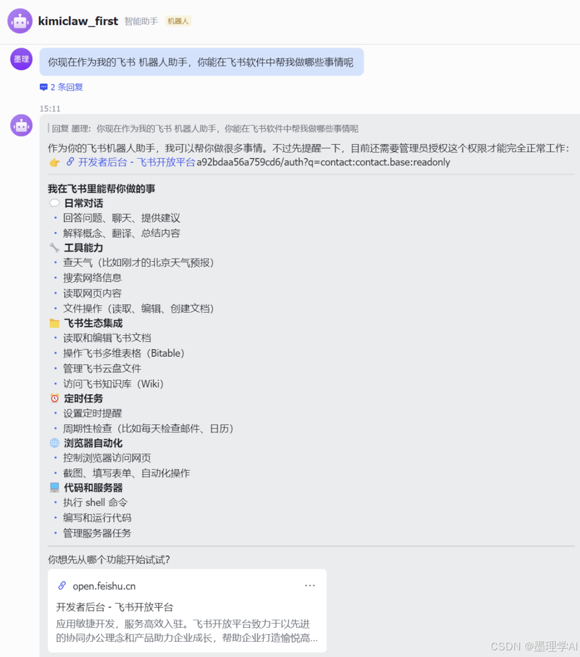580x657 pixels.
Task: Click the quoted reply line 回复 墨理
Action: click(205, 128)
